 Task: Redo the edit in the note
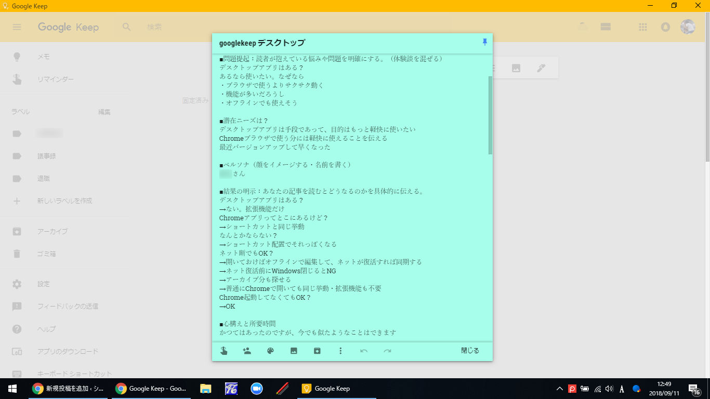[387, 351]
